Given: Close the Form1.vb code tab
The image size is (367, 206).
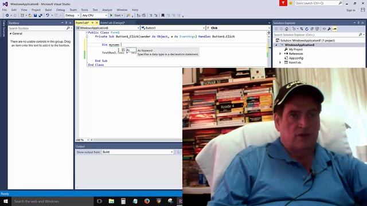Looking at the screenshot, I should click(x=97, y=23).
